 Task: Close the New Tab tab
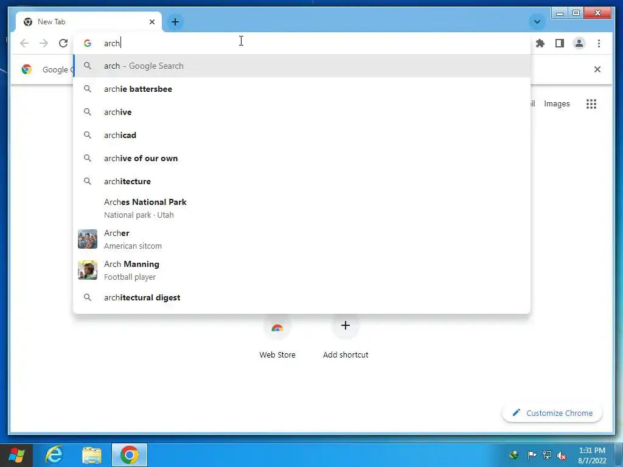(151, 22)
